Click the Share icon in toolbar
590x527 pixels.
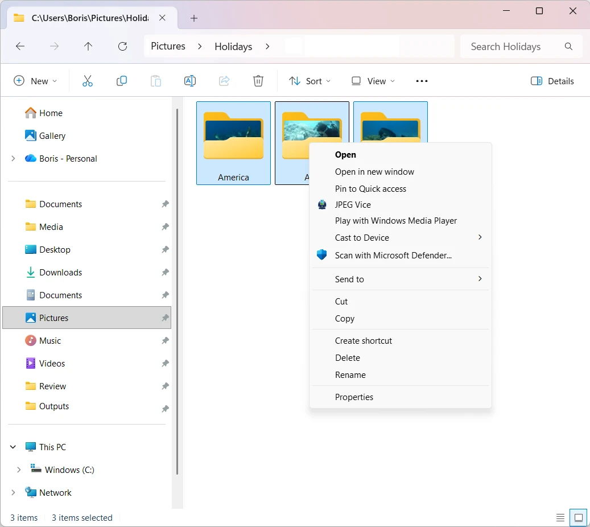(x=224, y=81)
